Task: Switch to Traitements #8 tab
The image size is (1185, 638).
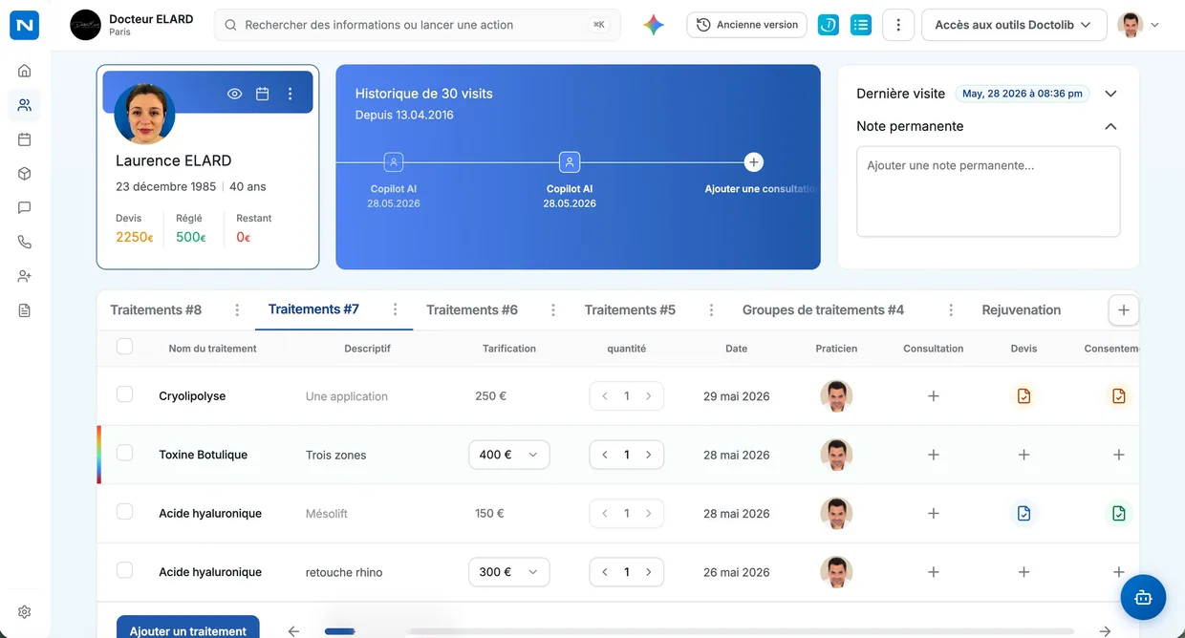Action: point(156,310)
